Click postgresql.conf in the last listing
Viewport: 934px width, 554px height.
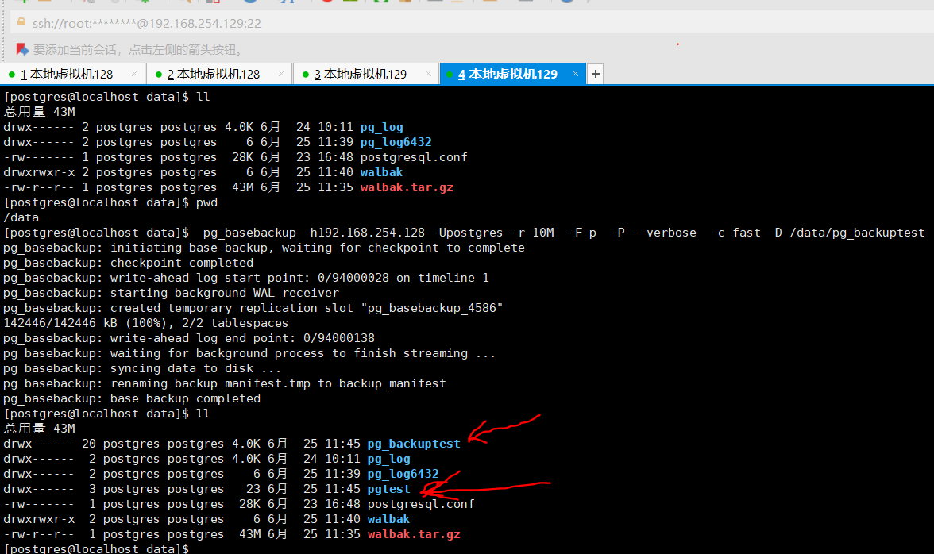(421, 504)
